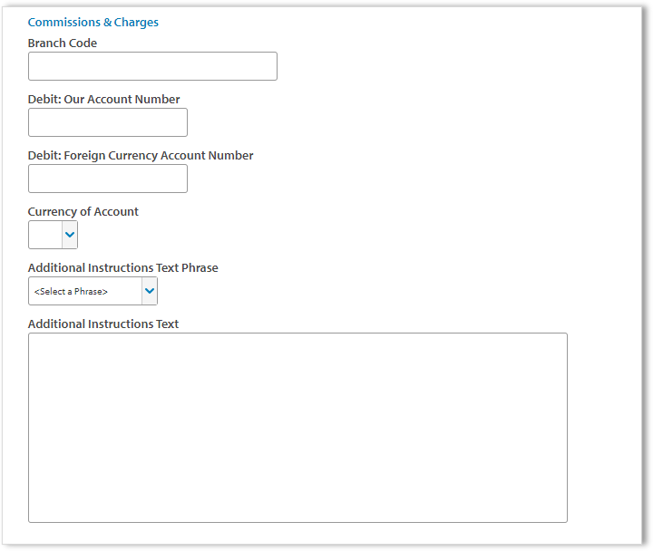This screenshot has width=653, height=551.
Task: Click the Branch Code input field
Action: pos(152,66)
